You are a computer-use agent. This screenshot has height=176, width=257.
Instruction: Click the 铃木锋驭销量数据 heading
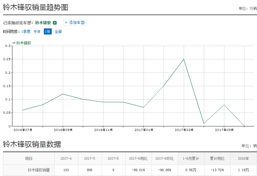coord(32,144)
